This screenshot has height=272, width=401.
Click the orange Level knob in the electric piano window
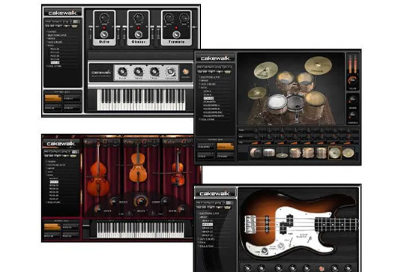coord(186,72)
